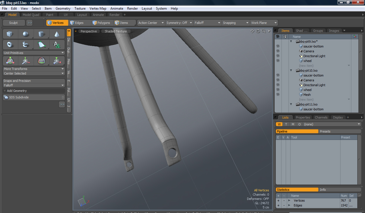Viewport: 365px width, 213px height.
Task: Select the Pen polygon tool
Action: pos(41,45)
